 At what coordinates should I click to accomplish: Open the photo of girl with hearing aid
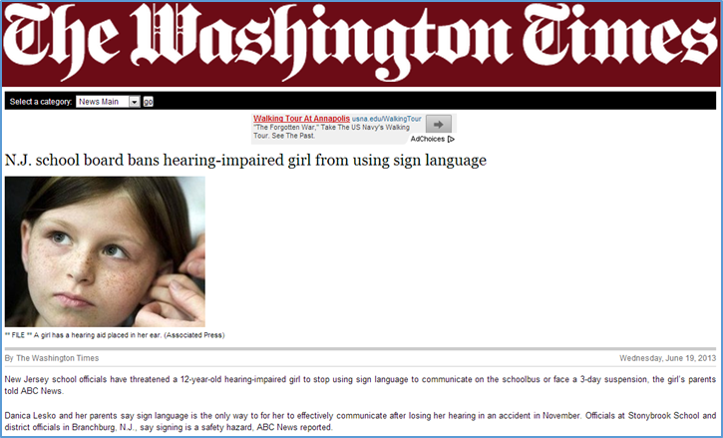click(105, 251)
